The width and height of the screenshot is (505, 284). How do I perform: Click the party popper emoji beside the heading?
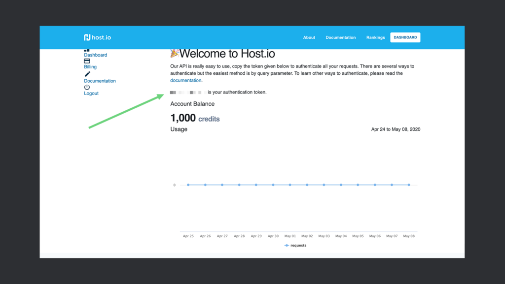[174, 53]
